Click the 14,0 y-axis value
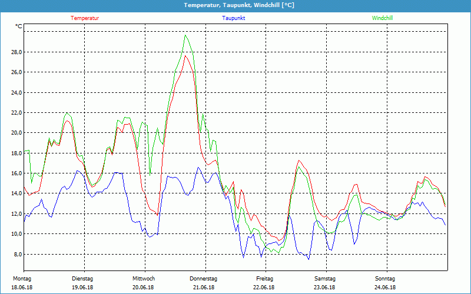The width and height of the screenshot is (471, 294). pos(17,193)
